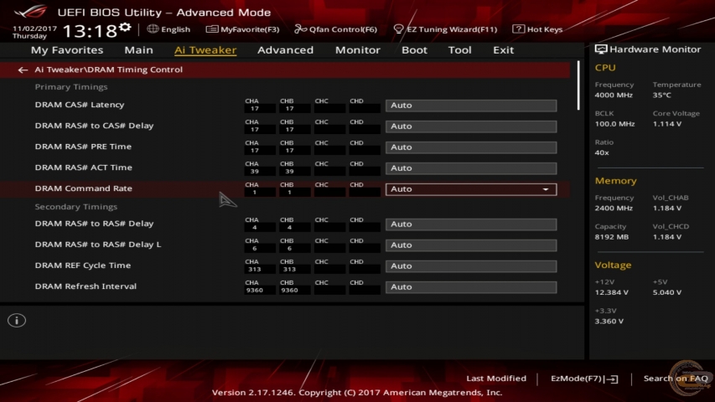Viewport: 715px width, 402px height.
Task: Open the Advanced tab
Action: pyautogui.click(x=286, y=49)
